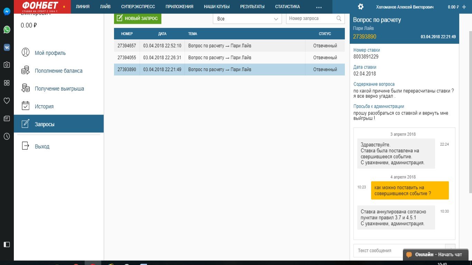The image size is (472, 265).
Task: Open the Все status filter dropdown
Action: 247,19
